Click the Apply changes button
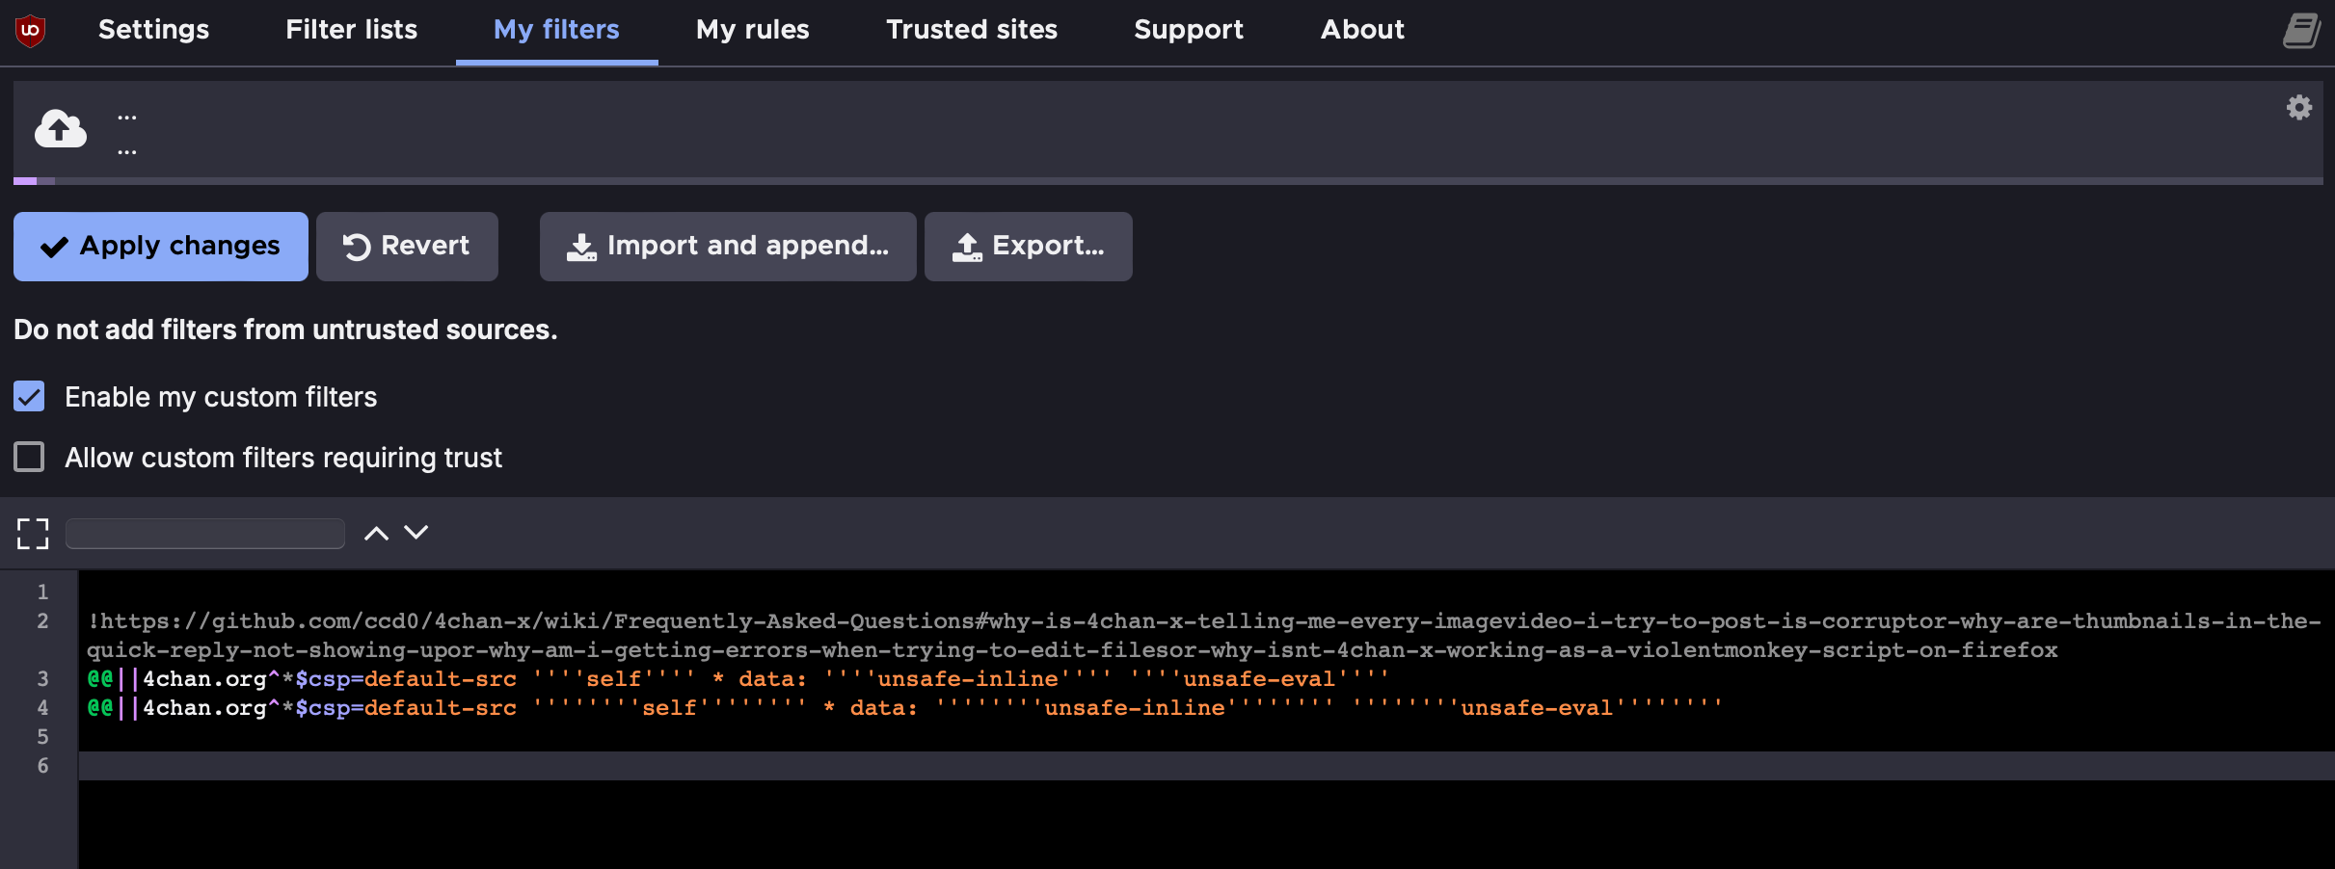 [x=161, y=247]
